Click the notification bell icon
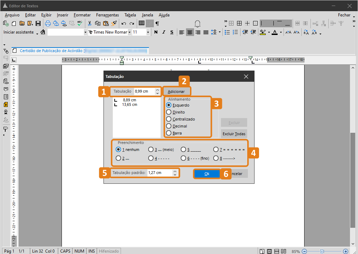The height and width of the screenshot is (254, 358). point(198,24)
